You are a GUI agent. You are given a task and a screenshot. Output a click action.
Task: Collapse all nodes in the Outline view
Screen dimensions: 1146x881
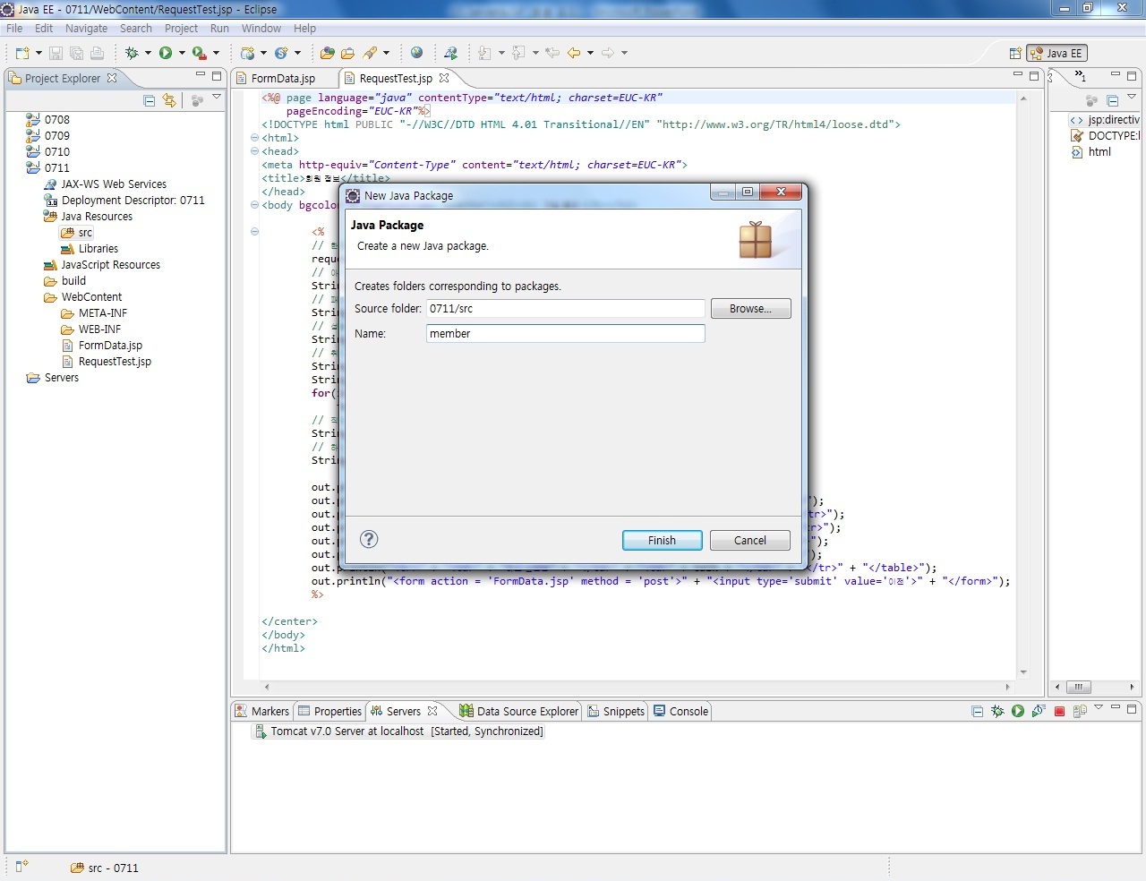click(x=1113, y=100)
